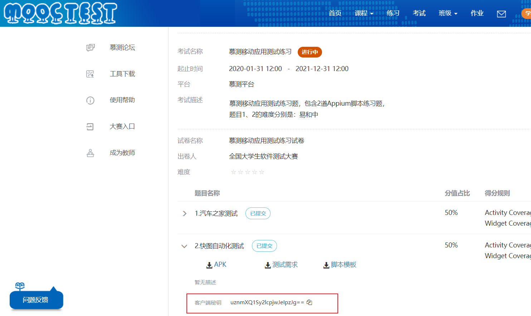This screenshot has height=316, width=531.
Task: Click the 脚本模板 download icon
Action: tap(326, 265)
